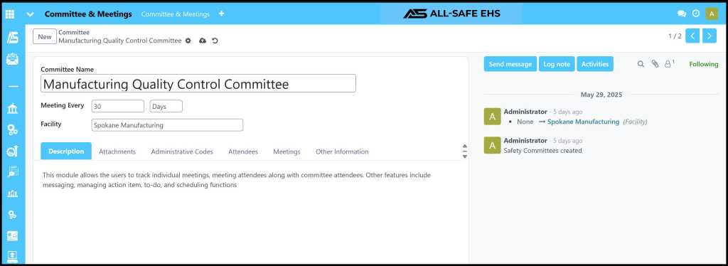728x266 pixels.
Task: Click the Send message button
Action: 510,64
